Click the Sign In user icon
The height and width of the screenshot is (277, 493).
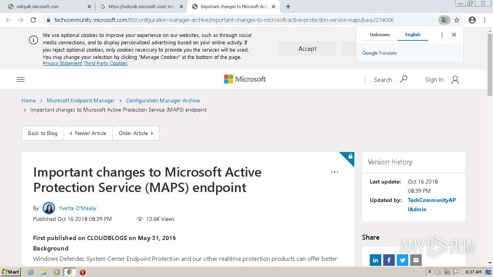coord(455,80)
